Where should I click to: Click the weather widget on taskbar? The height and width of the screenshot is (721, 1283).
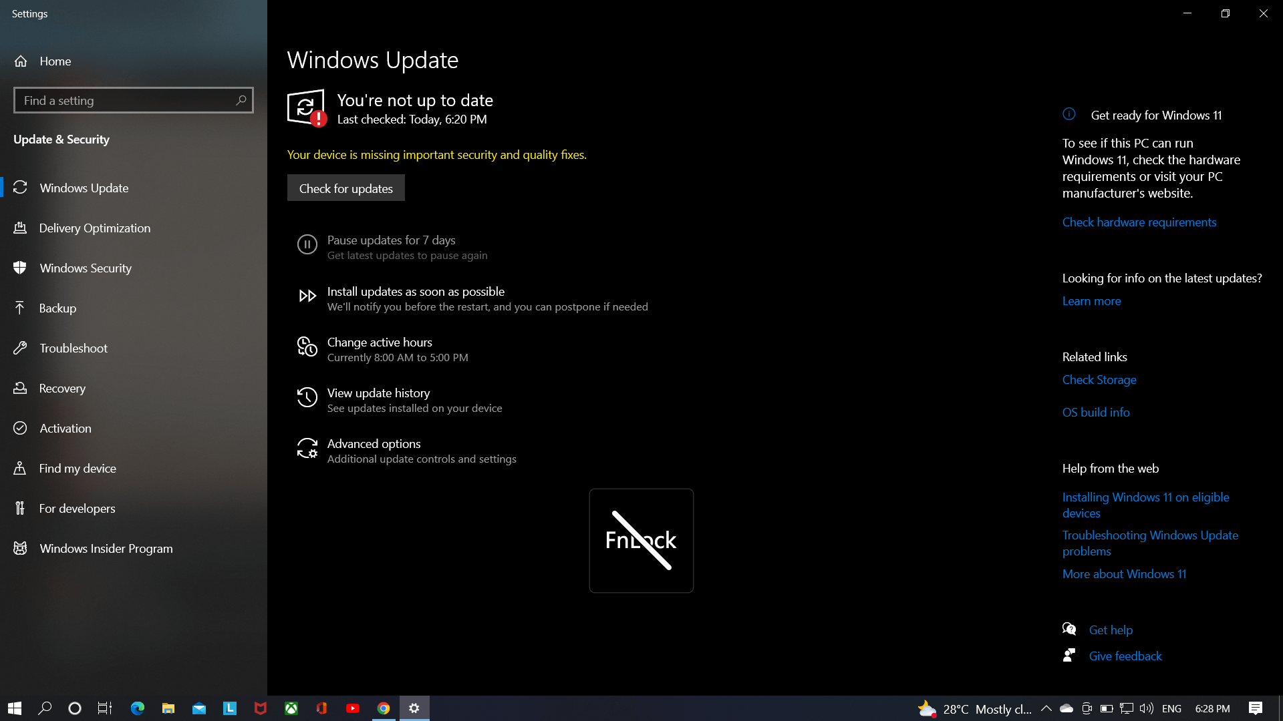(x=974, y=708)
